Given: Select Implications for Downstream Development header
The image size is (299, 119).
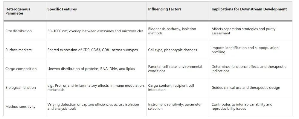Looking at the screenshot, I should point(249,9).
